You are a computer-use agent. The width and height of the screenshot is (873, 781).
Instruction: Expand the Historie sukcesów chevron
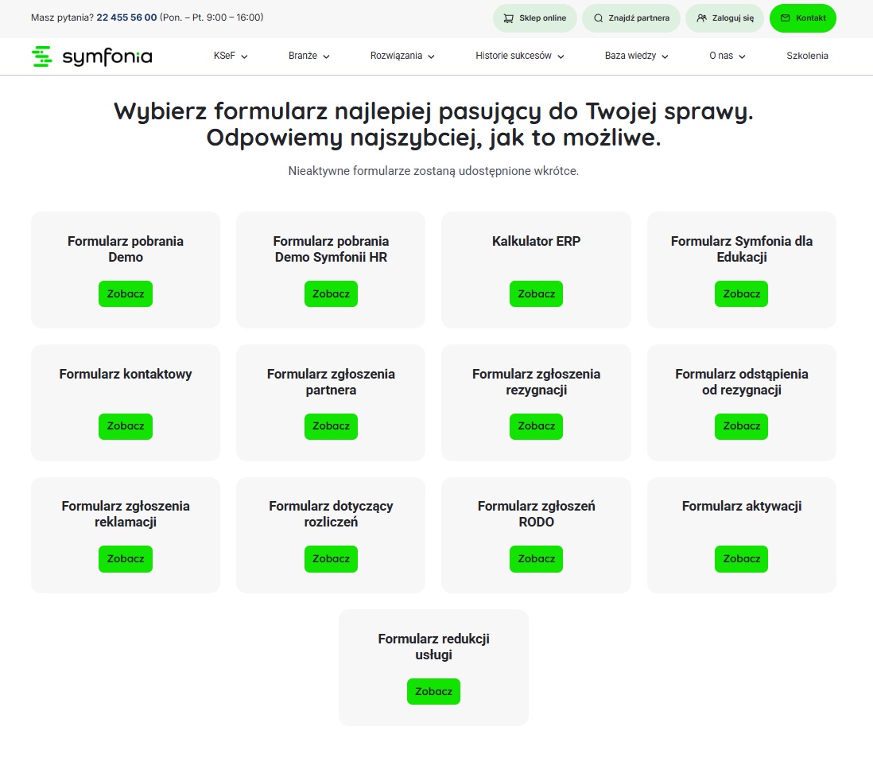click(x=561, y=56)
